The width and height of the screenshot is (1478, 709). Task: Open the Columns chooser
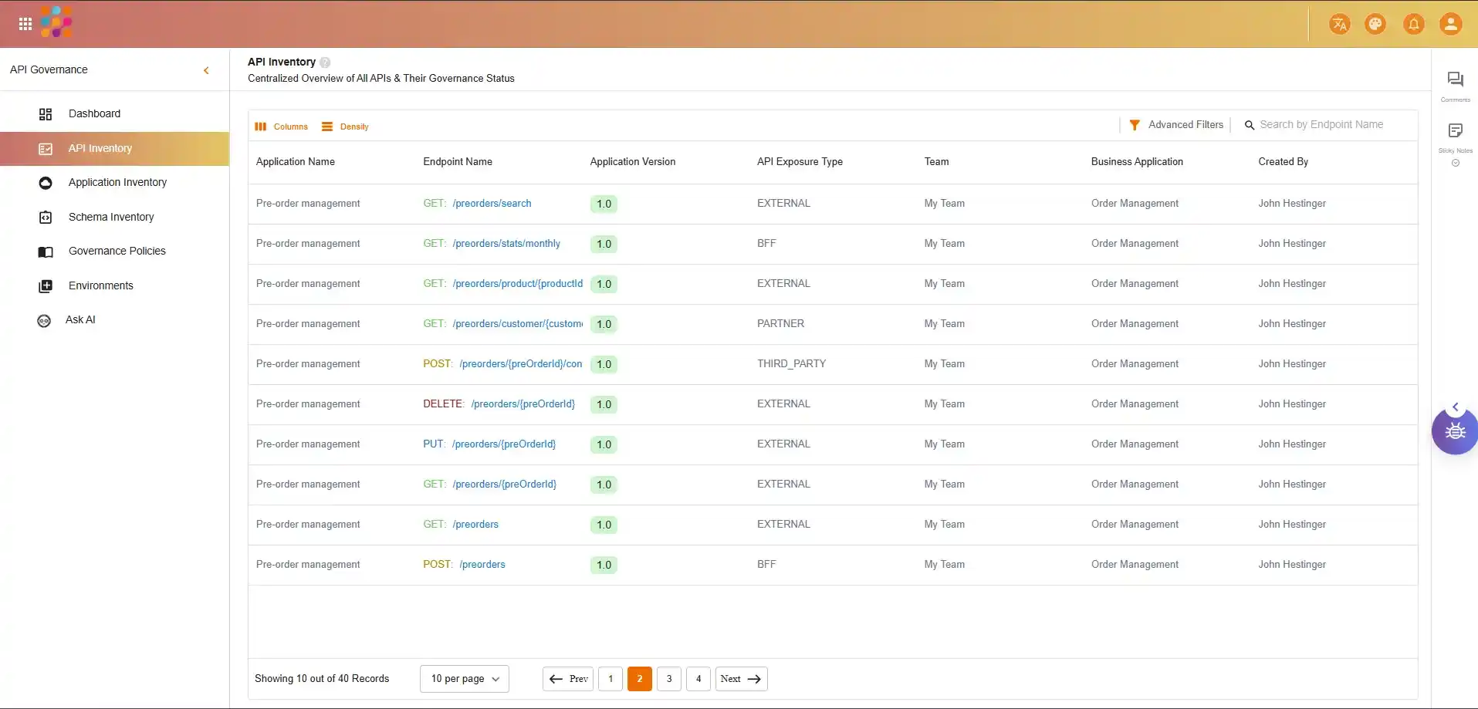[282, 127]
